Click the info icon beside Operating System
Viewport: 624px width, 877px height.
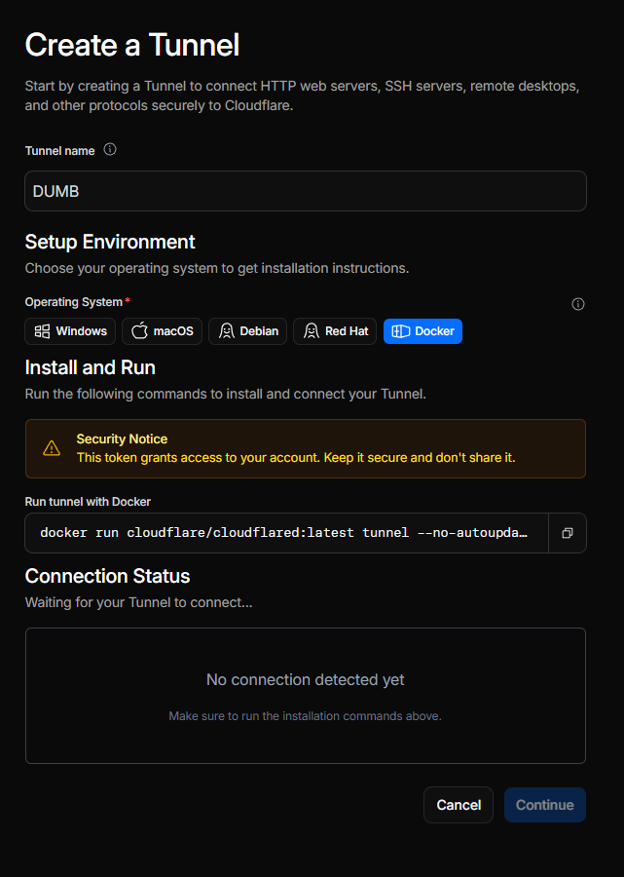(x=578, y=304)
